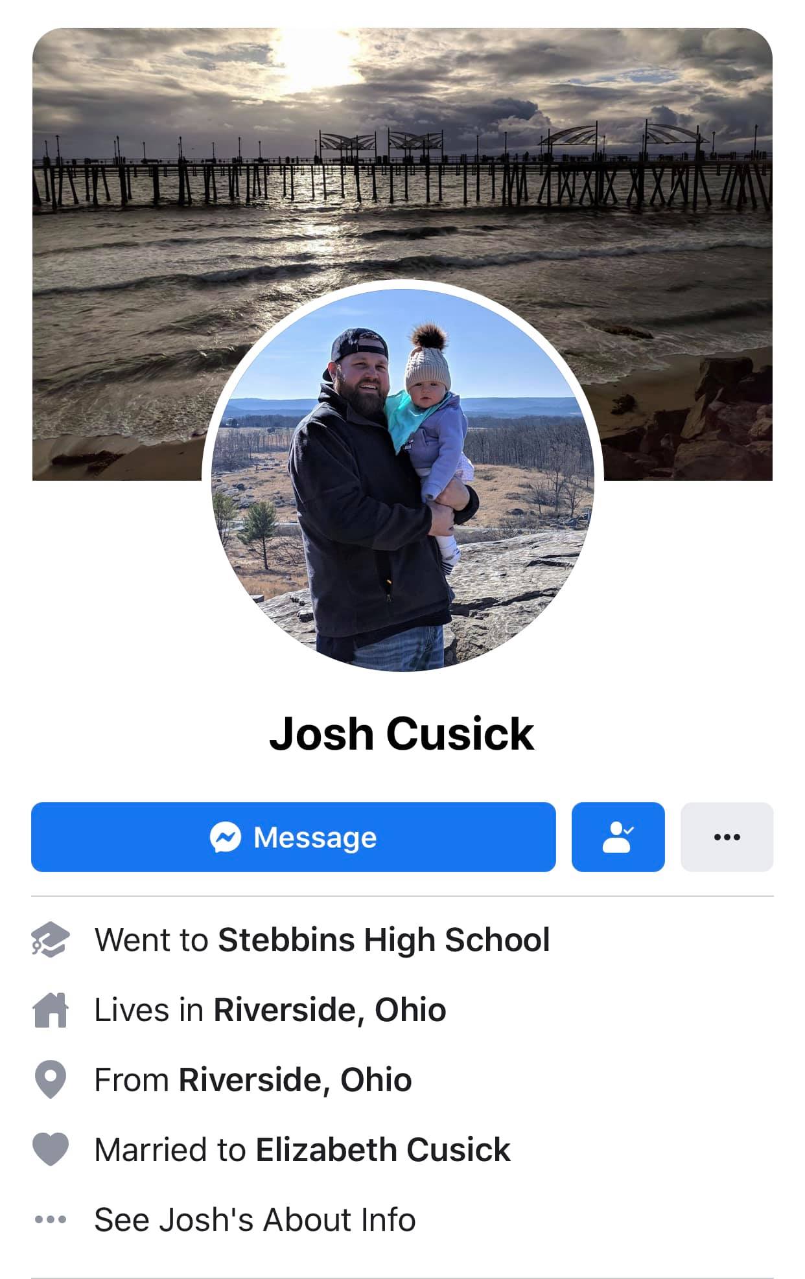Select the Josh Cusick name heading
805x1279 pixels.
point(402,734)
